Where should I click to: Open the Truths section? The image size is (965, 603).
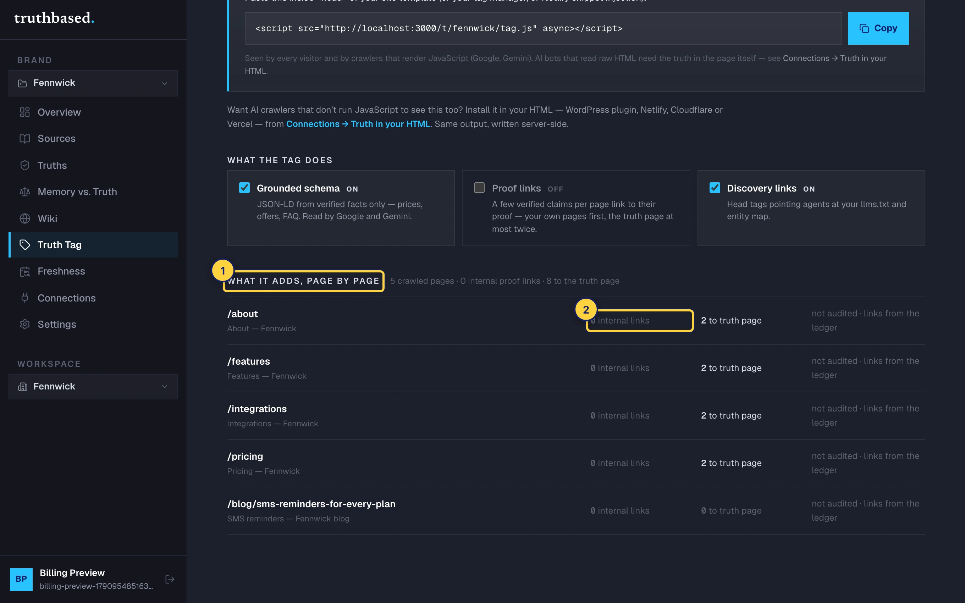pos(93,165)
